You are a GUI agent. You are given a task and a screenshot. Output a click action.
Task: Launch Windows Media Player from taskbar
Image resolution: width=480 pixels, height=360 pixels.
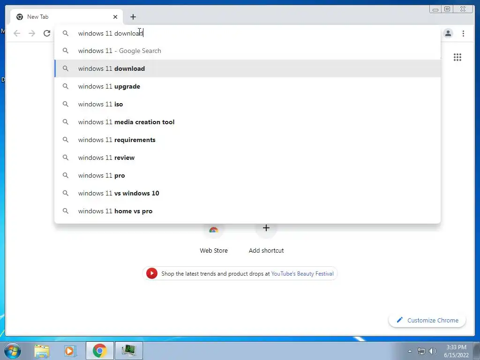point(70,351)
